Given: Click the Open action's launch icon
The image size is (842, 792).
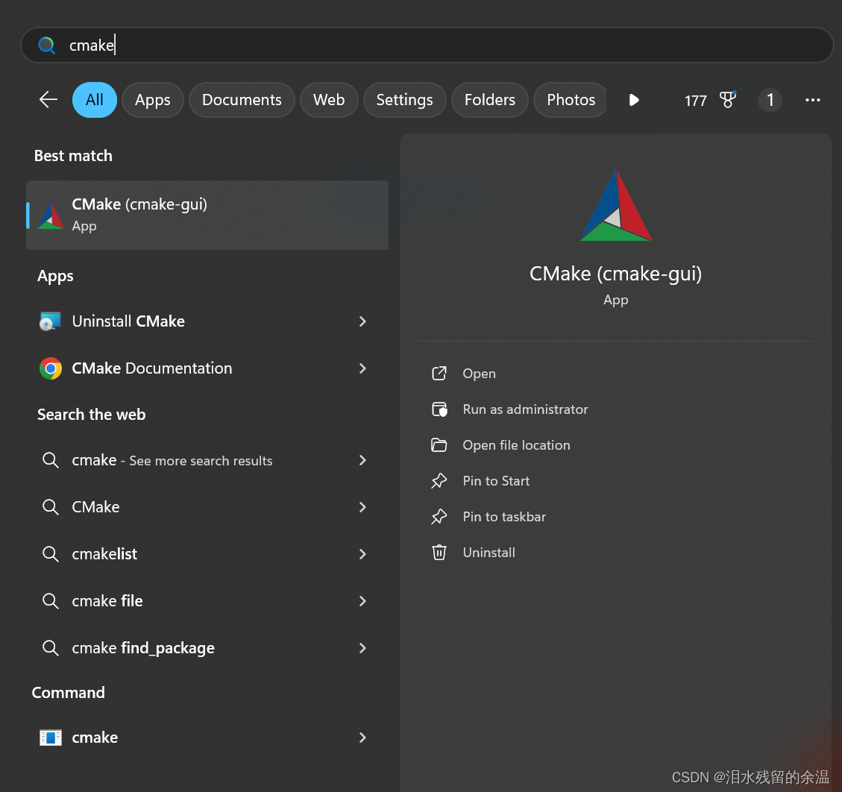Looking at the screenshot, I should (439, 373).
